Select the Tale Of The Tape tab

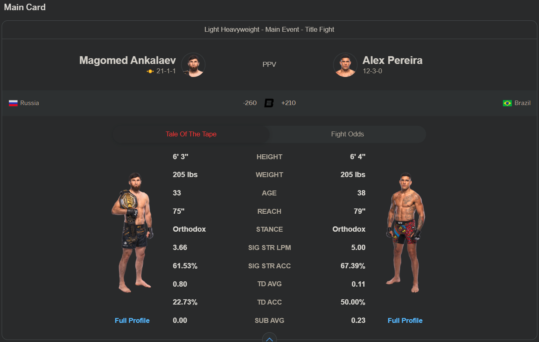[x=191, y=134]
